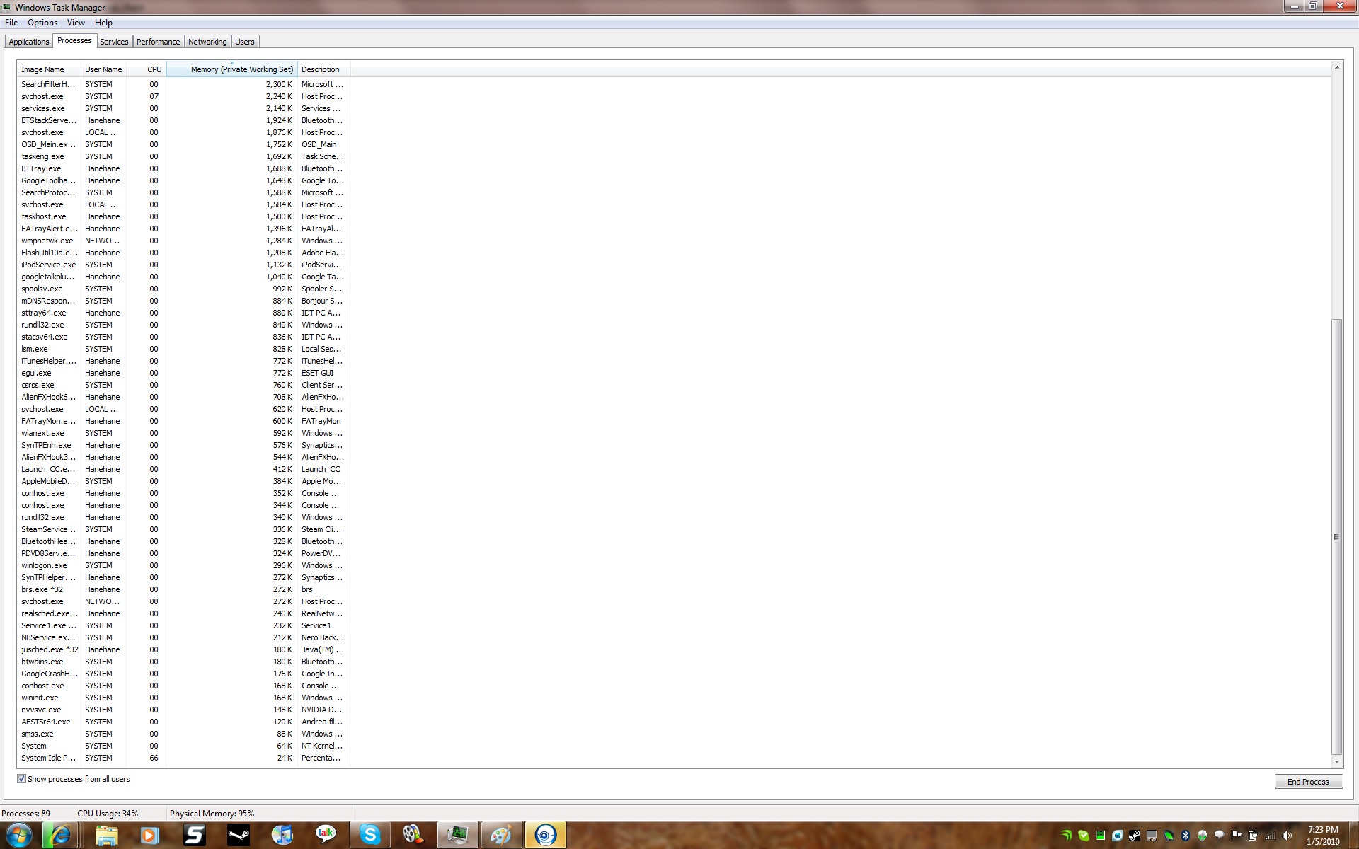This screenshot has width=1359, height=849.
Task: Click the CPU usage meter tray icon
Action: (x=1101, y=836)
